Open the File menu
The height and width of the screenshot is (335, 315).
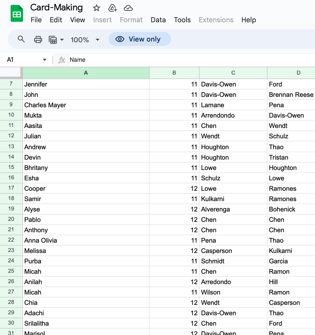36,20
